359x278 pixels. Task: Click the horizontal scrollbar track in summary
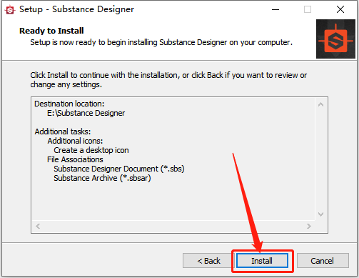point(173,226)
